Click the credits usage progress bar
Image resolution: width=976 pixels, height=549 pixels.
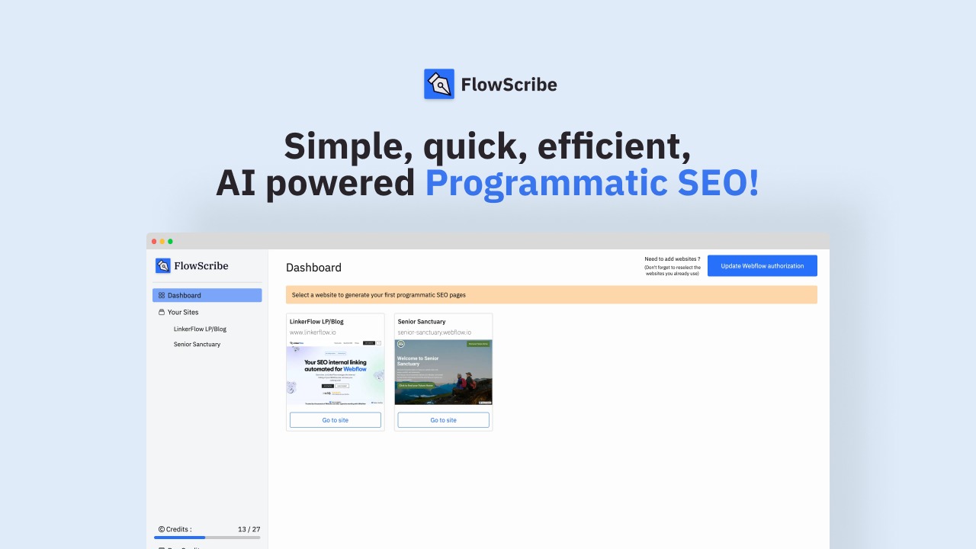tap(207, 538)
